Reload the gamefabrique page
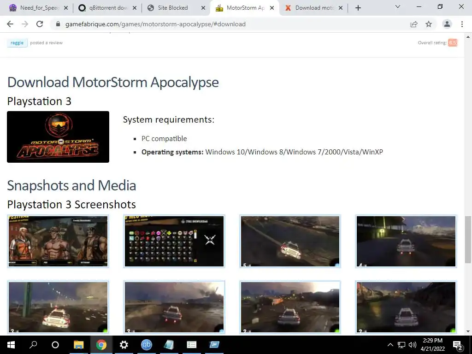Image resolution: width=472 pixels, height=354 pixels. tap(40, 24)
